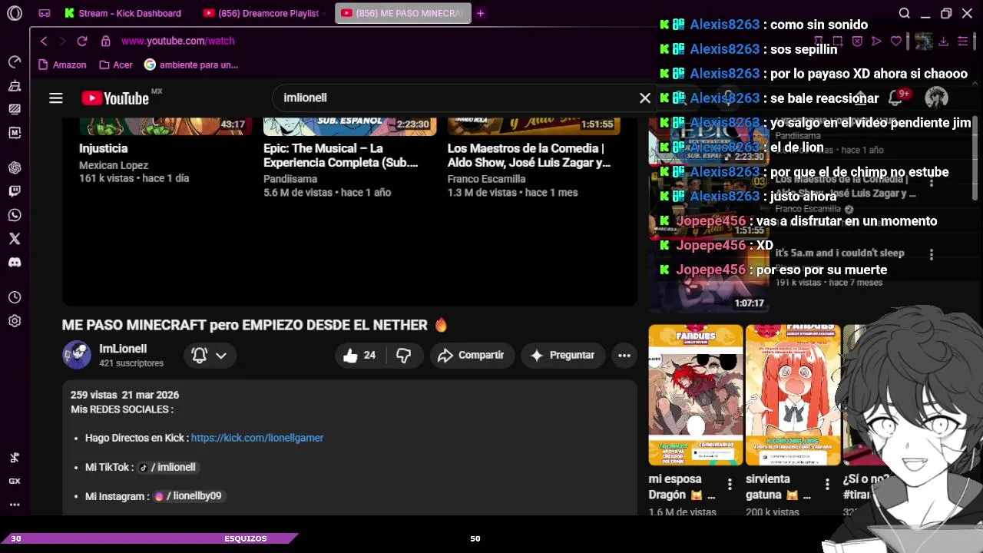Screen dimensions: 983x553
Task: Open the browser tab search magnifier
Action: 905,13
